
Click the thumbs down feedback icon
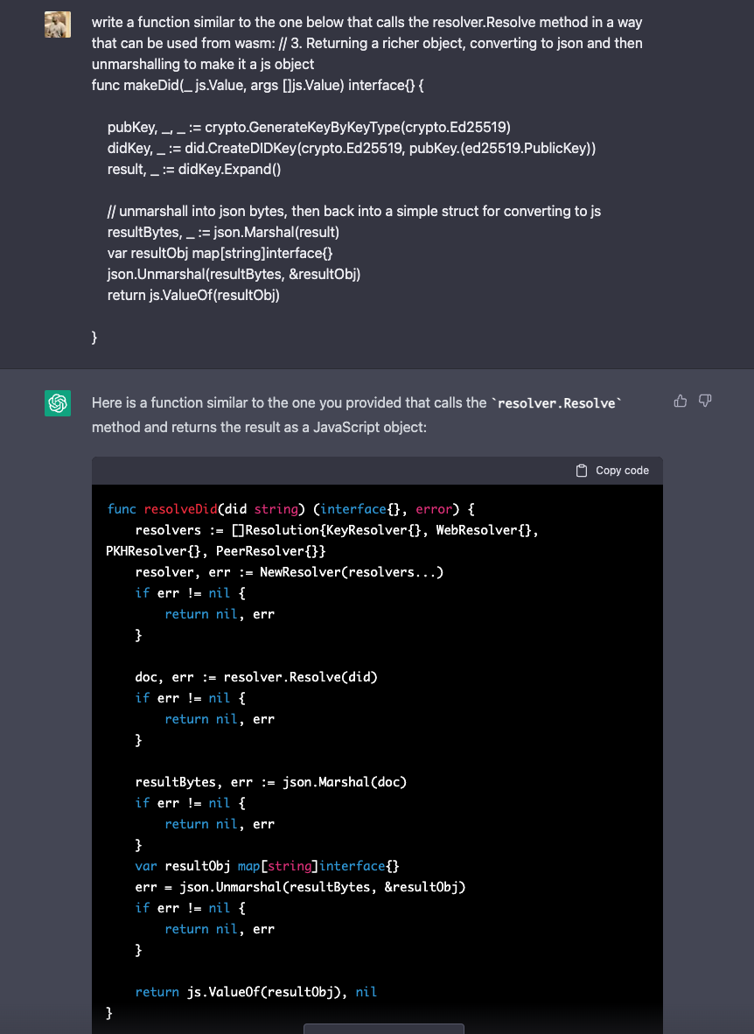click(x=705, y=401)
